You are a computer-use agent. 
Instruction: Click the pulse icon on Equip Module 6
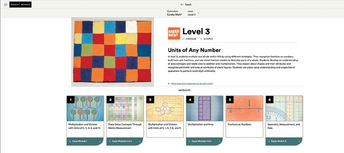click(269, 141)
